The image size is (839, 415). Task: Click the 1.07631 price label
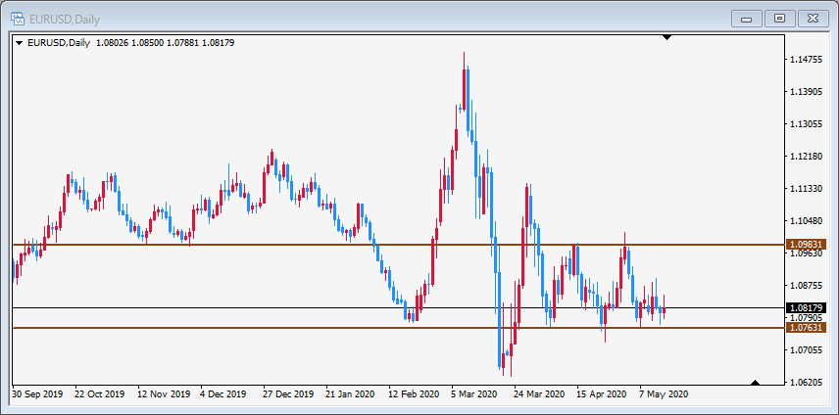pos(806,328)
